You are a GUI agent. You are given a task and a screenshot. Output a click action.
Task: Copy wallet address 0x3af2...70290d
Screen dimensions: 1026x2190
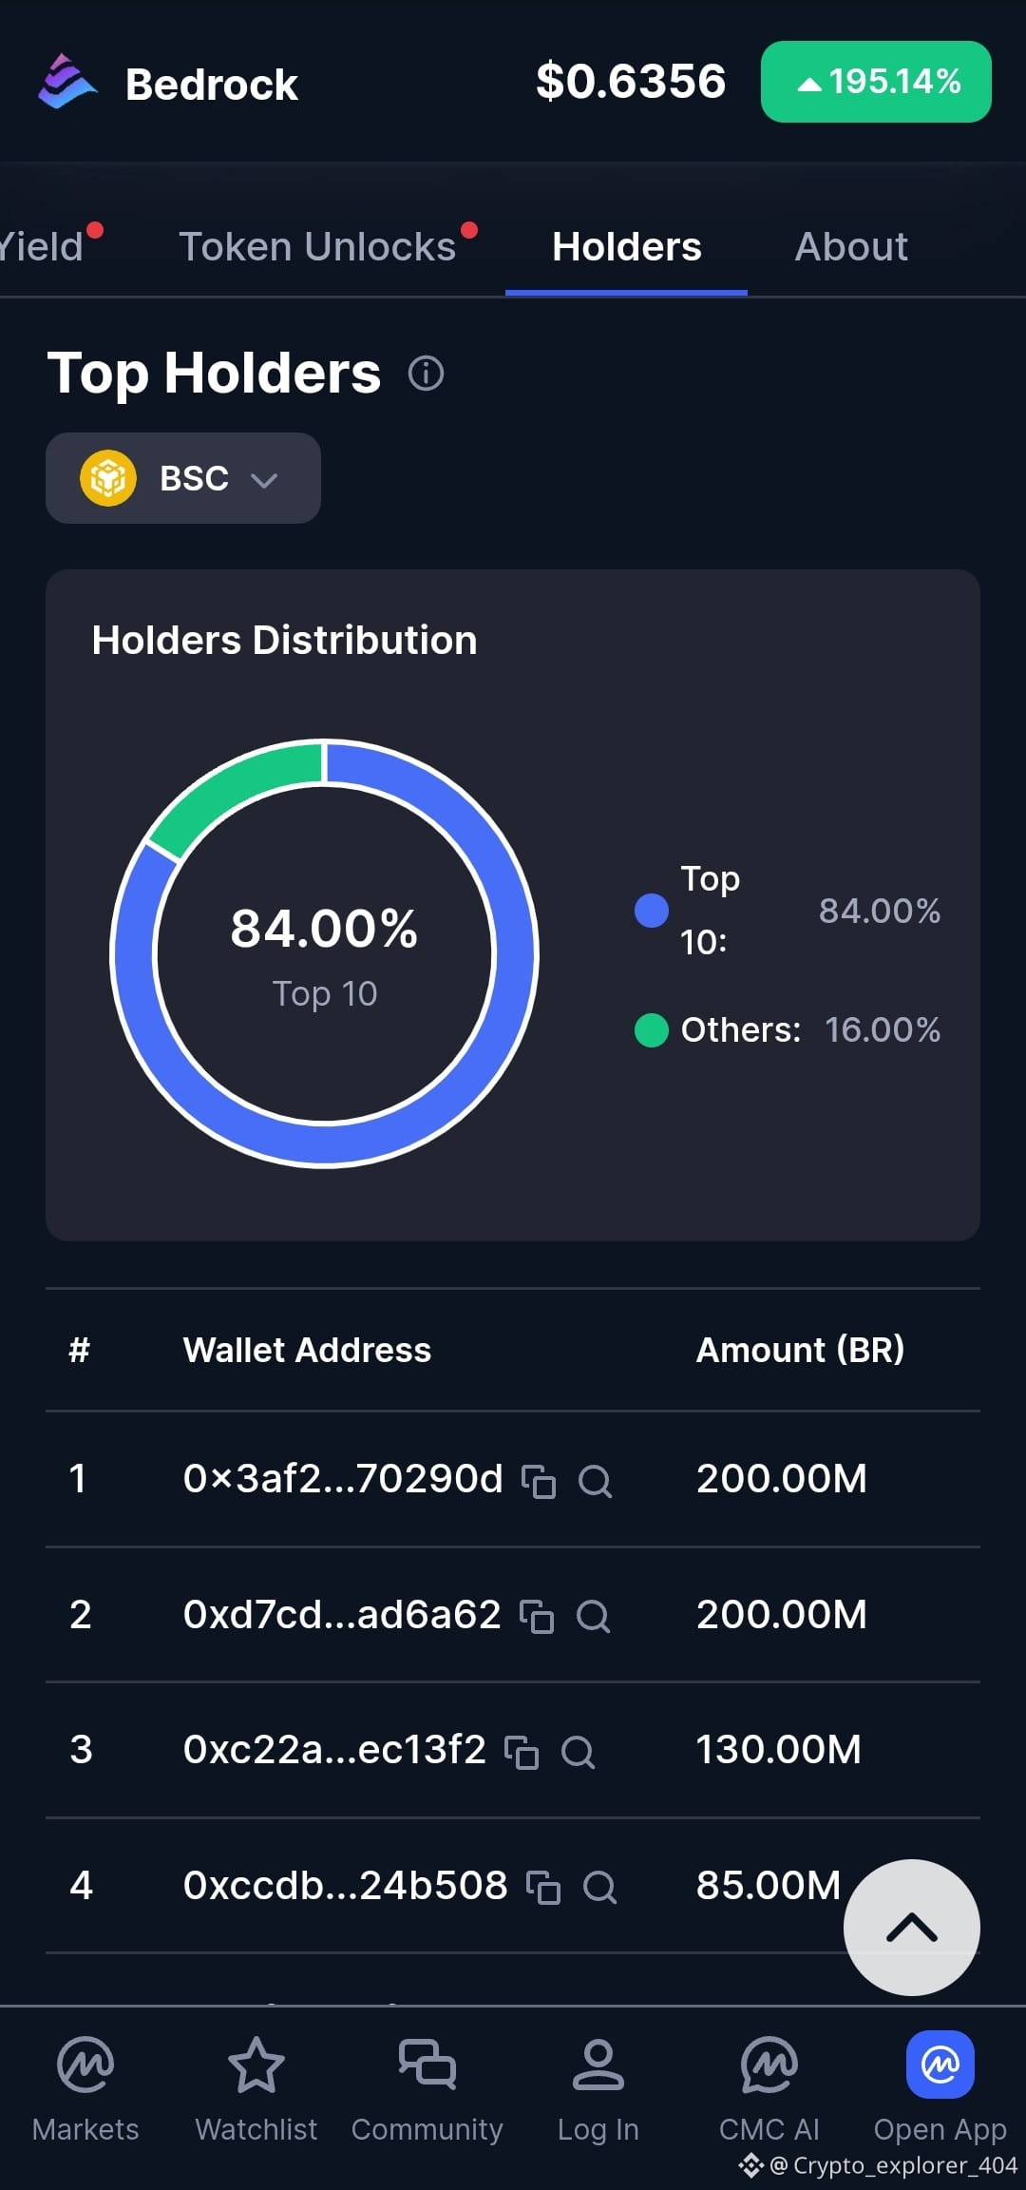pyautogui.click(x=539, y=1481)
